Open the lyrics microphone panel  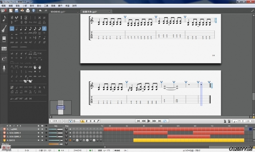(4, 68)
